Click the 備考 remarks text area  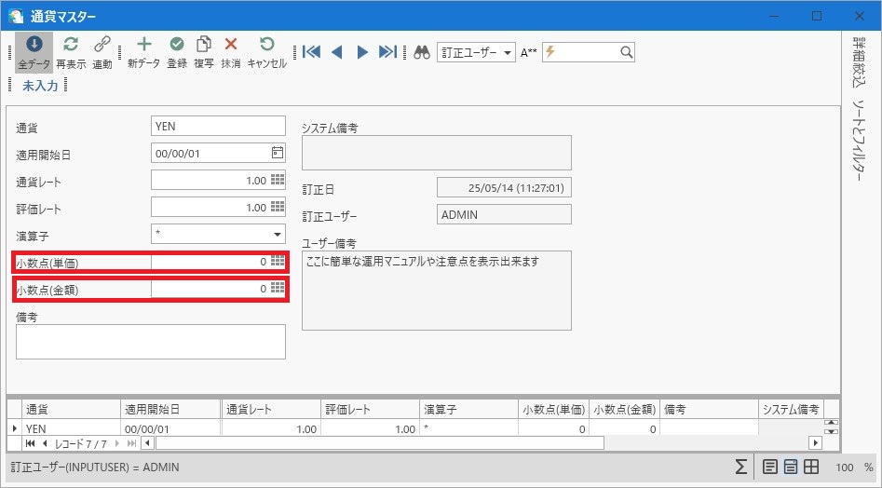151,342
